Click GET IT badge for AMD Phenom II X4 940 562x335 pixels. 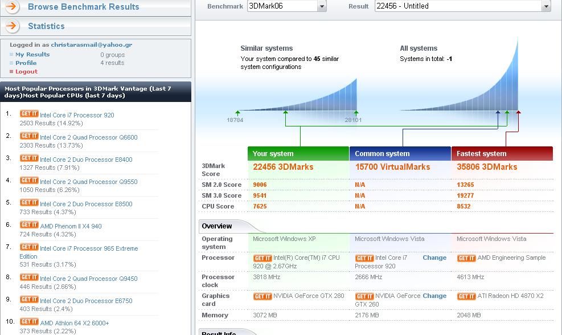tap(29, 225)
